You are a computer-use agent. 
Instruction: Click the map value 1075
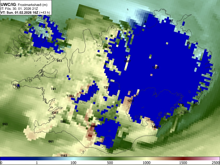coord(16,85)
